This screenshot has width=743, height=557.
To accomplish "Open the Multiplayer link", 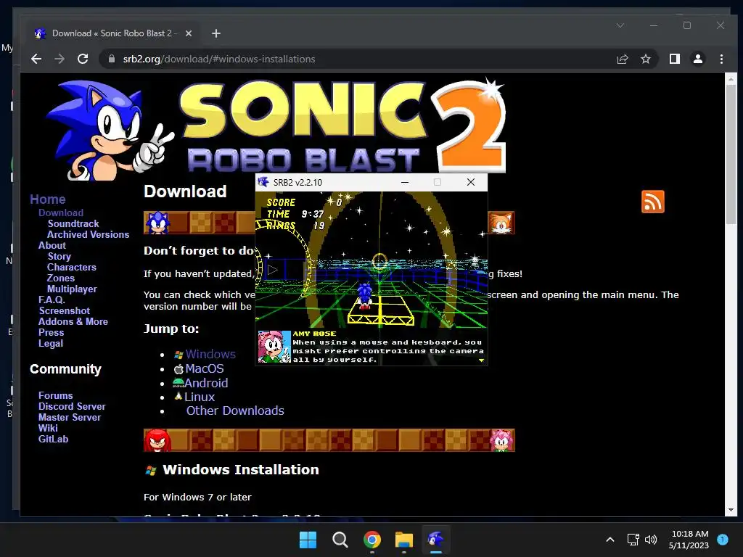I will click(72, 289).
